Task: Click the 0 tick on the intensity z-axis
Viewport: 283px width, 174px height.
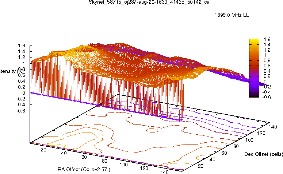Action: (24, 93)
